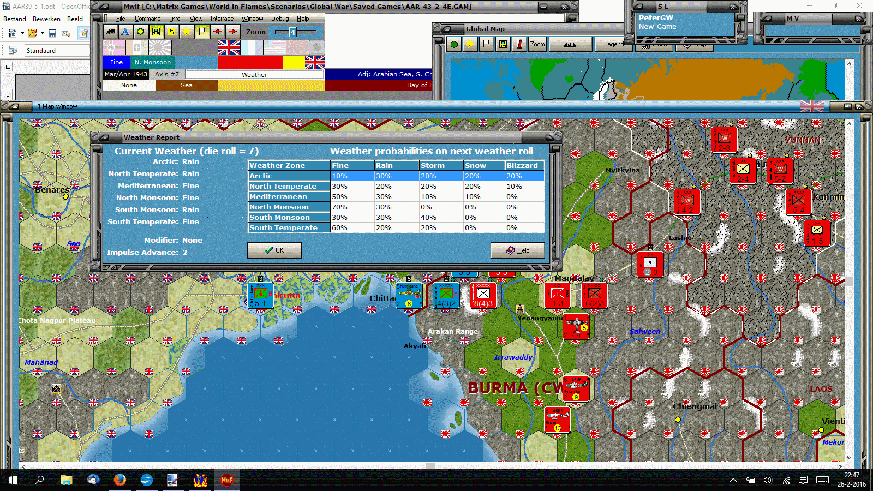This screenshot has height=491, width=873.
Task: Toggle the white flag icon in Mwif toolbar
Action: coord(202,32)
